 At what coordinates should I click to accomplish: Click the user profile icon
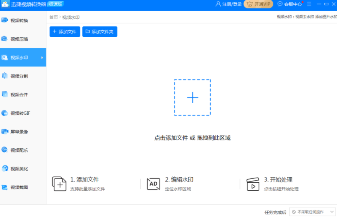(x=218, y=4)
